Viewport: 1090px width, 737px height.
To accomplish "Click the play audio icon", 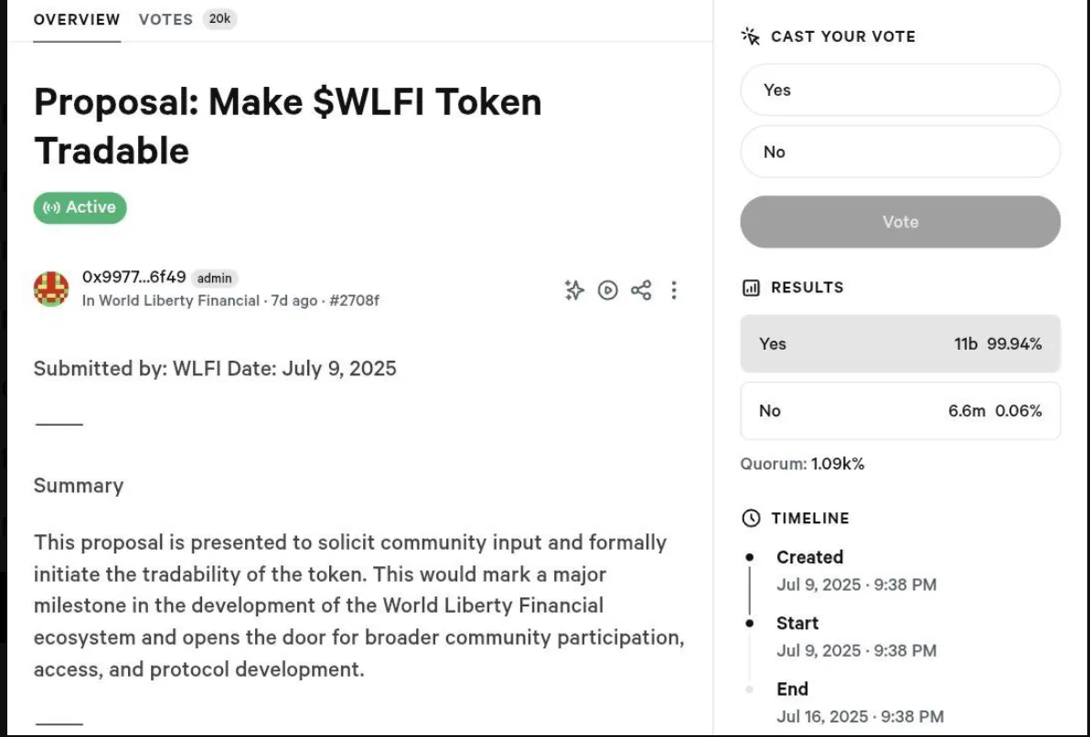I will pos(608,290).
